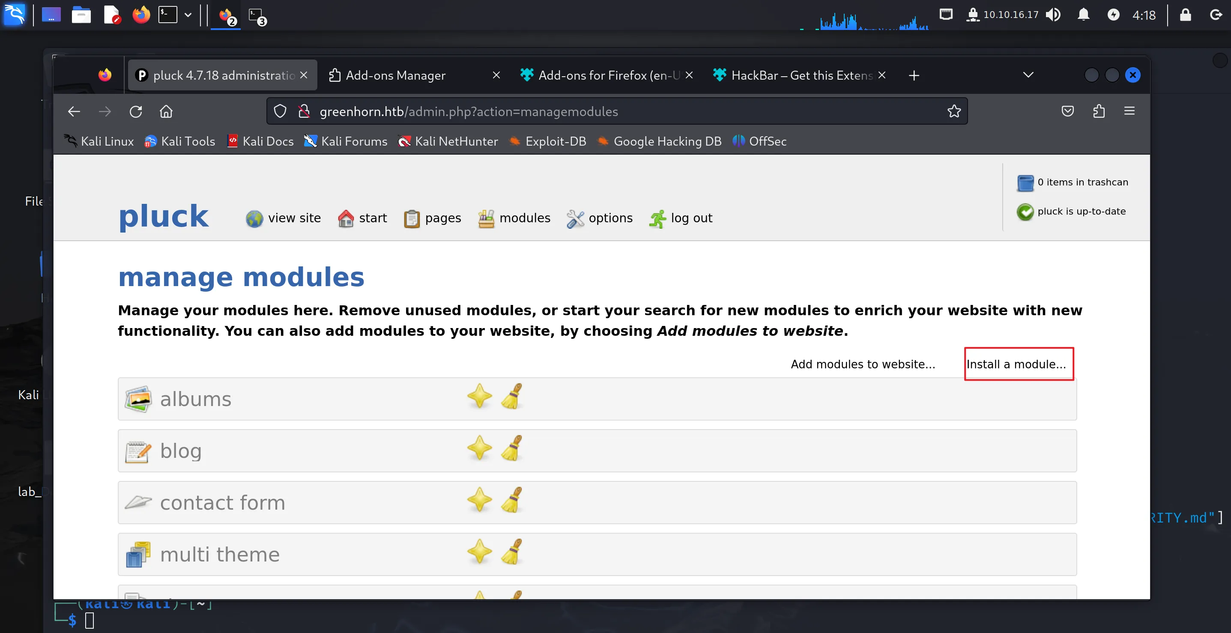
Task: Click the broom icon for multi theme
Action: [x=512, y=552]
